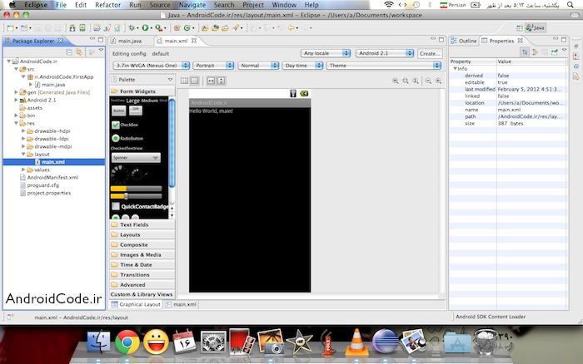Open the Java perspective button
Viewport: 583px width, 364px height.
[534, 27]
